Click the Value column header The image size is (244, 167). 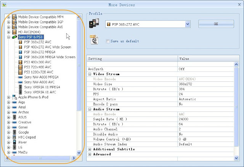[208, 59]
